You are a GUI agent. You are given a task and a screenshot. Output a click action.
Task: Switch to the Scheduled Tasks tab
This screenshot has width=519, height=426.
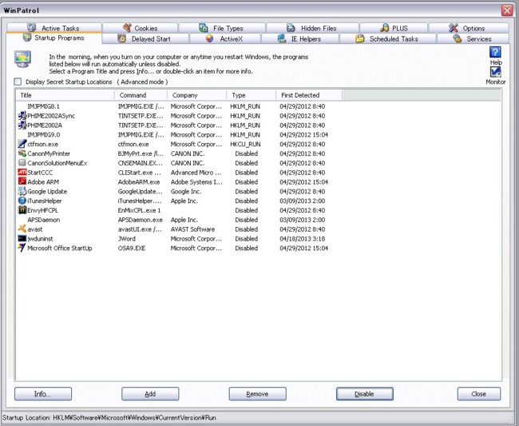[387, 38]
